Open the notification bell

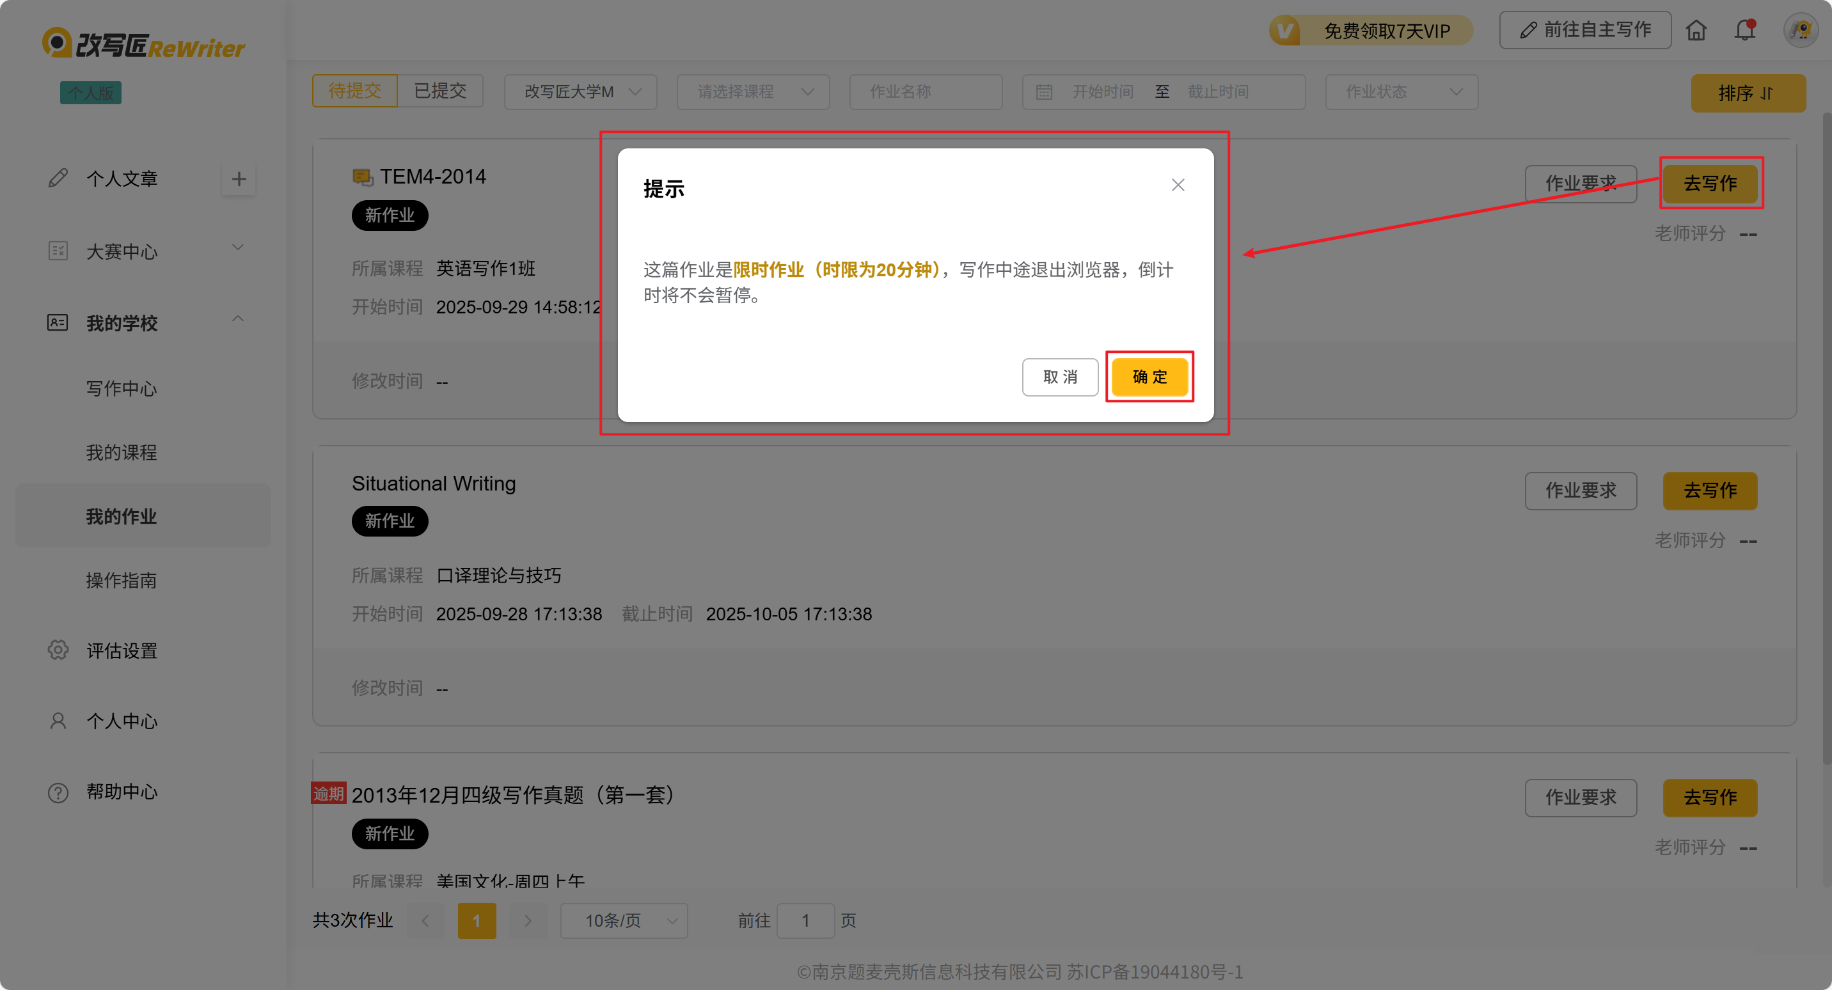1744,31
